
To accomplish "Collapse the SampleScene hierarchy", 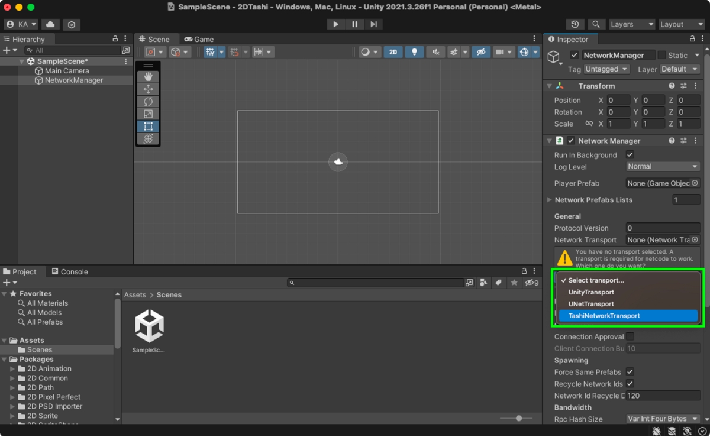I will [x=22, y=61].
